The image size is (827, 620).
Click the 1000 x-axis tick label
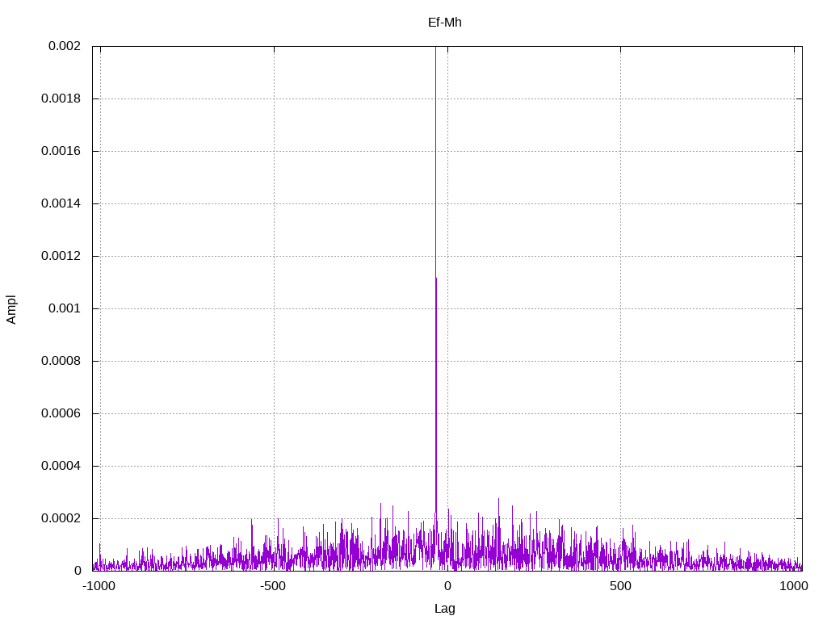[794, 586]
